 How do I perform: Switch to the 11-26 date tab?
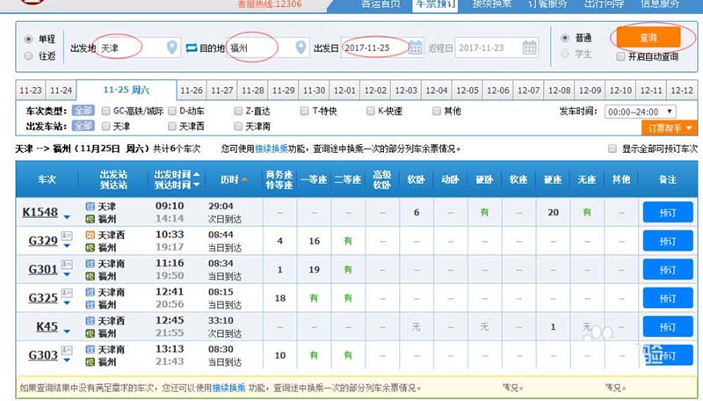coord(192,91)
